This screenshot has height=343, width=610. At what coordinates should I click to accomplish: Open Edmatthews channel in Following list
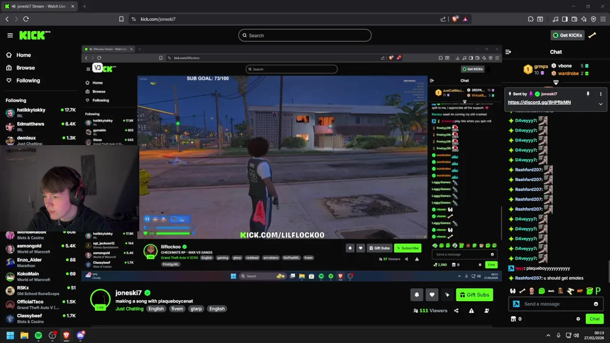click(41, 126)
